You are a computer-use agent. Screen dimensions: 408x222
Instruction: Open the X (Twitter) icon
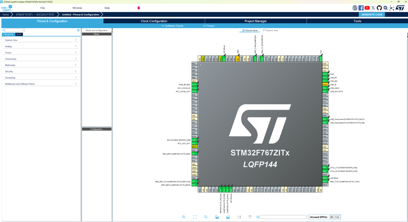[x=373, y=8]
